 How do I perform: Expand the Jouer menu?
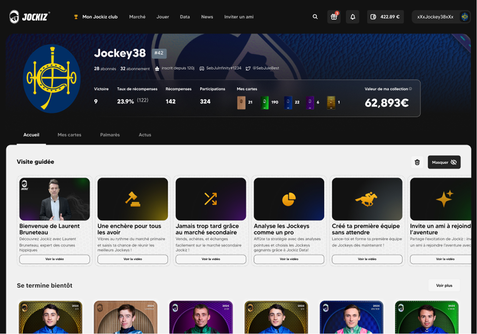(x=163, y=17)
